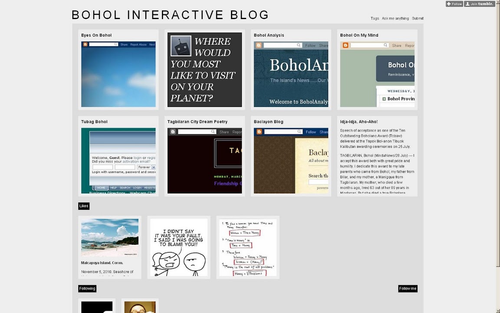Screen dimensions: 500x313
Task: Click the text 'TAGBILARAN, Bohol (MindaNews/28 July)'
Action: 374,156
